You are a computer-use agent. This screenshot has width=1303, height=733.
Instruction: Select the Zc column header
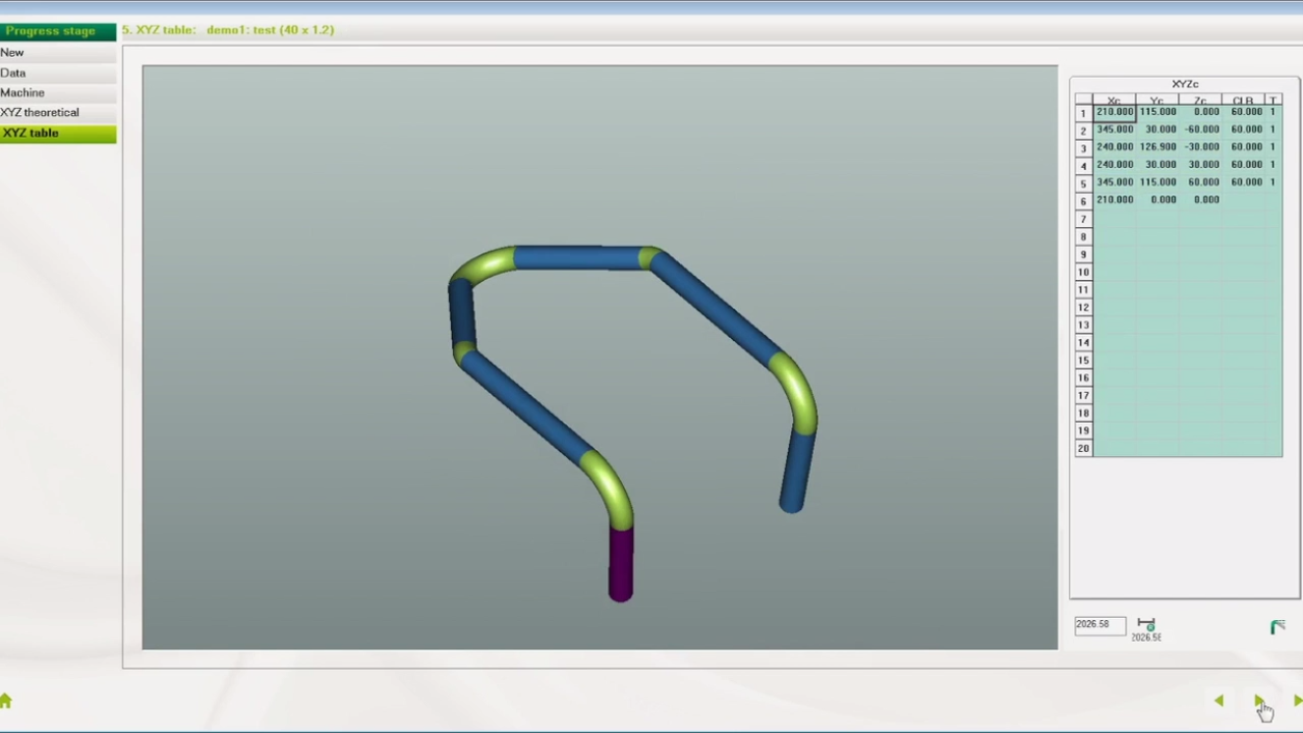[1201, 100]
